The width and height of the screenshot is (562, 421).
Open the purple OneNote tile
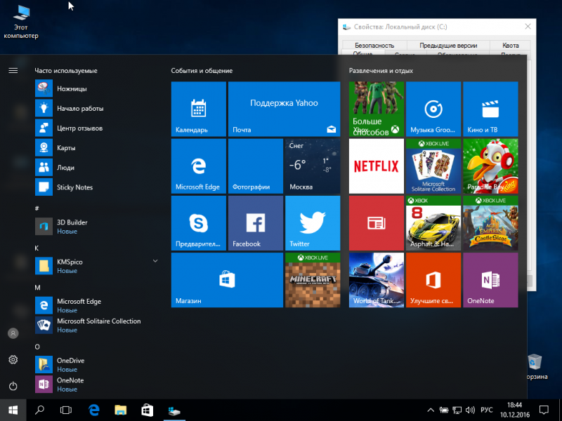(490, 280)
